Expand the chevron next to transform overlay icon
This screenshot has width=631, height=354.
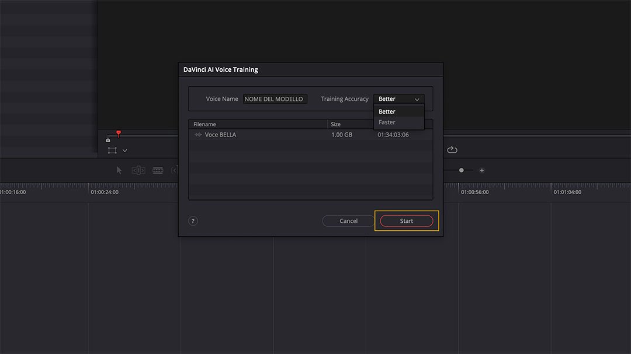[x=125, y=150]
